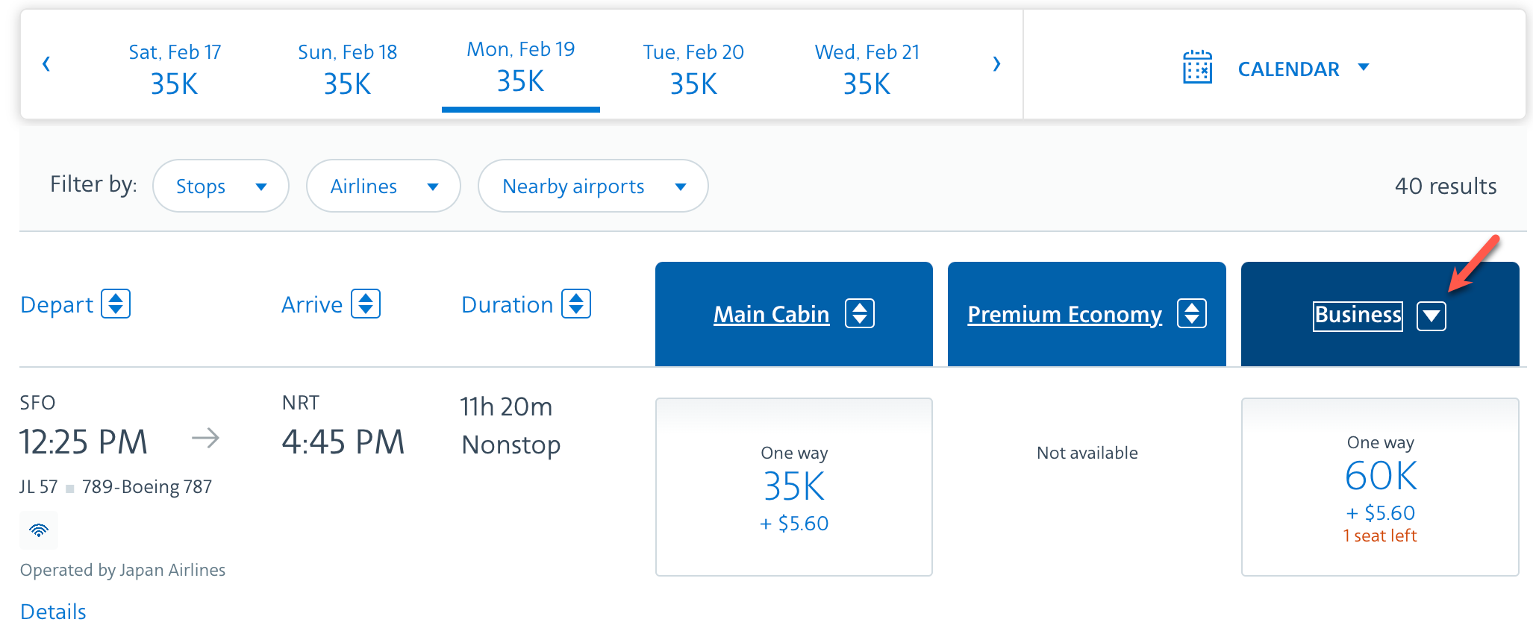This screenshot has width=1533, height=634.
Task: Click the right chevron to view later dates
Action: pos(997,64)
